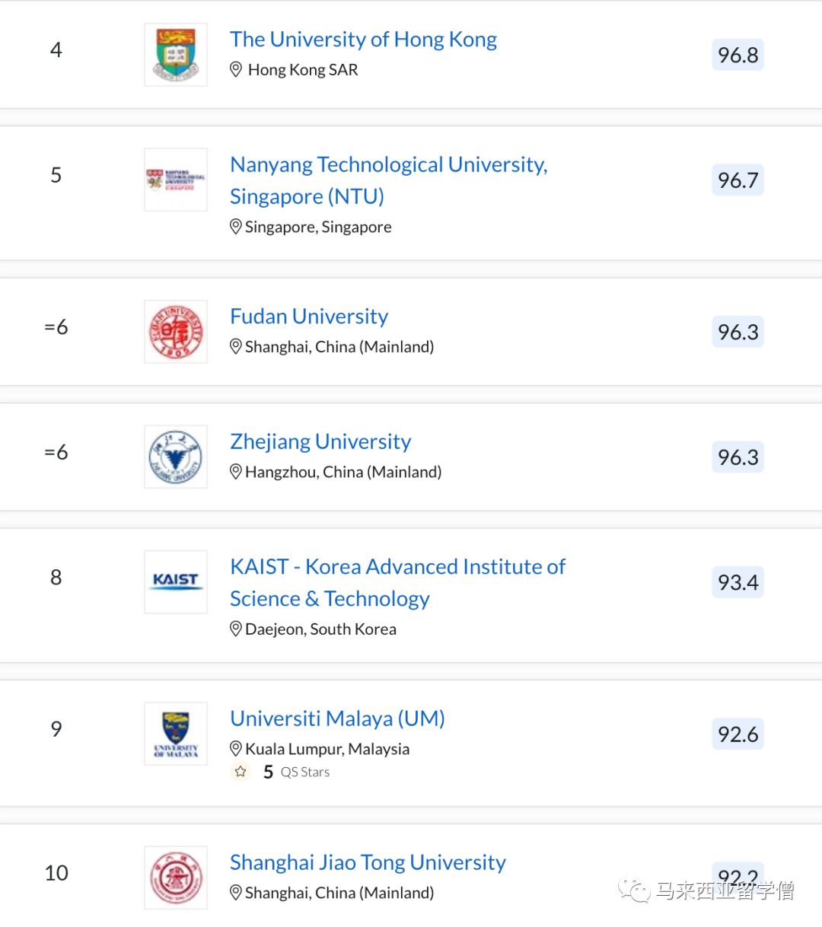Click the location pin beside Hangzhou, China

(235, 472)
